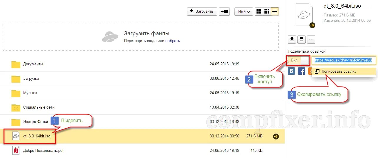The image size is (378, 158).
Task: Create a new folder via plus-folder icon
Action: click(x=224, y=11)
